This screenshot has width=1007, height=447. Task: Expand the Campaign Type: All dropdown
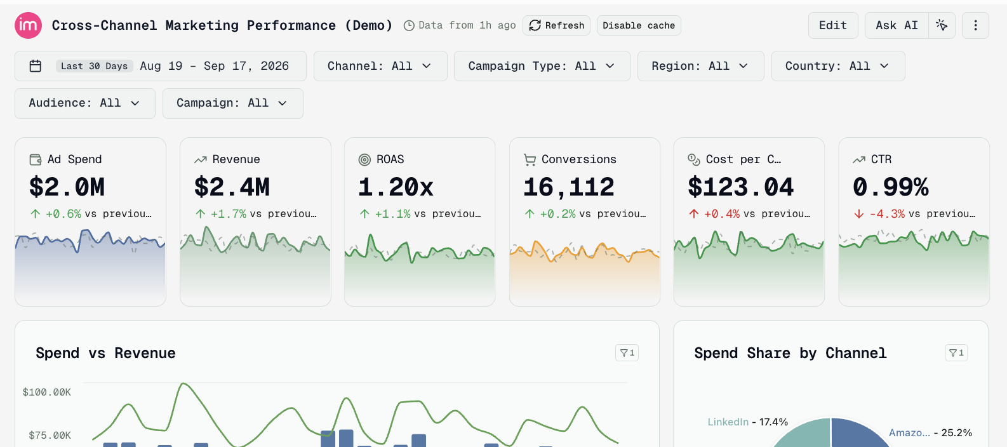point(542,66)
